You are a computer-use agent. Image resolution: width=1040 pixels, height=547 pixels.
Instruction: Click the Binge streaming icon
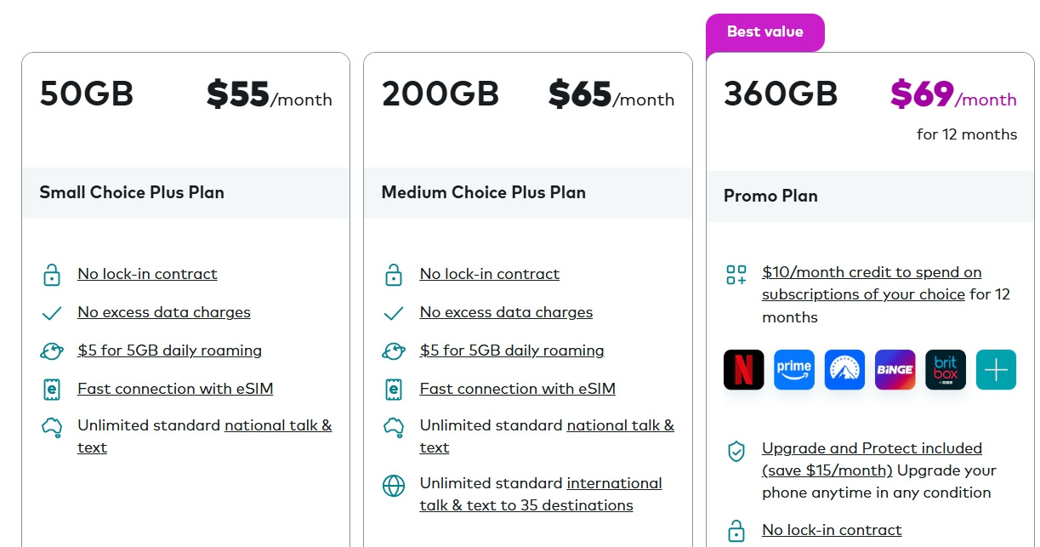(895, 370)
